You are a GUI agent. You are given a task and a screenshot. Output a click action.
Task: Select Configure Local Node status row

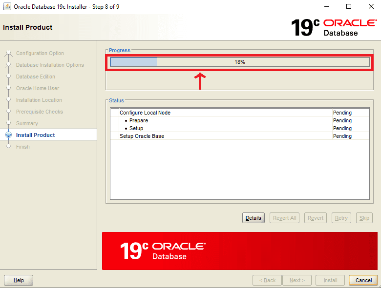pyautogui.click(x=145, y=113)
